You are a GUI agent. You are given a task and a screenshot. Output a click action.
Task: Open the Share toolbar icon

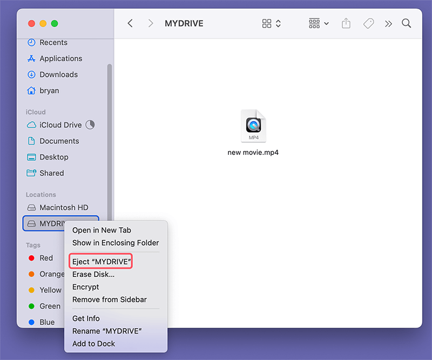pos(346,24)
